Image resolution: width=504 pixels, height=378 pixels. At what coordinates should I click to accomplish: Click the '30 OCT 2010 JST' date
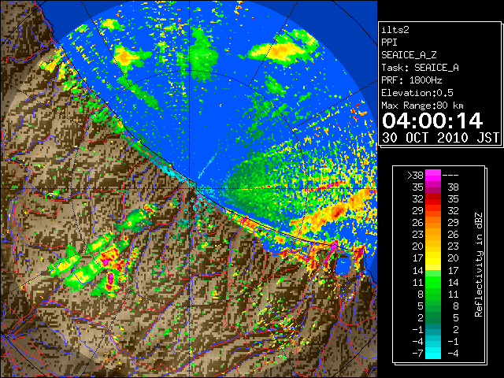(x=440, y=138)
